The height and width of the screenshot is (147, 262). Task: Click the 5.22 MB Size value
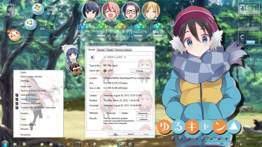pyautogui.click(x=115, y=83)
